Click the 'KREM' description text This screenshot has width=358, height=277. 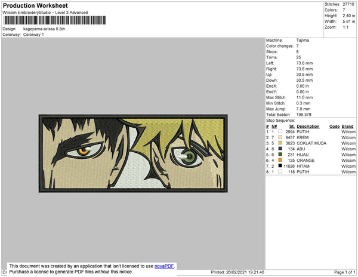point(303,137)
